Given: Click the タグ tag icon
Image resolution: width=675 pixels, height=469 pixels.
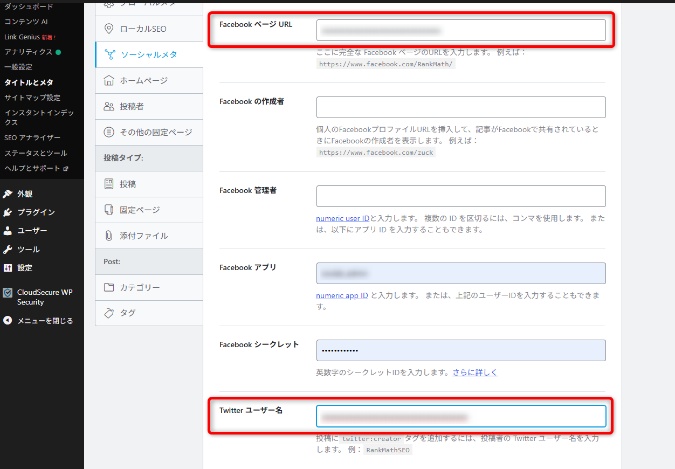Looking at the screenshot, I should coord(109,313).
